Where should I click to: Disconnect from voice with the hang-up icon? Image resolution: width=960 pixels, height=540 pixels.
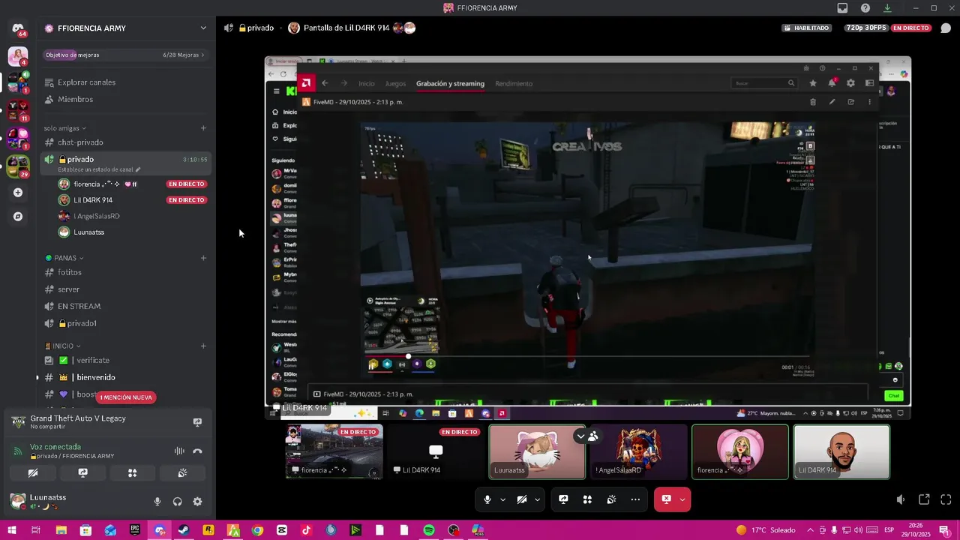point(197,451)
